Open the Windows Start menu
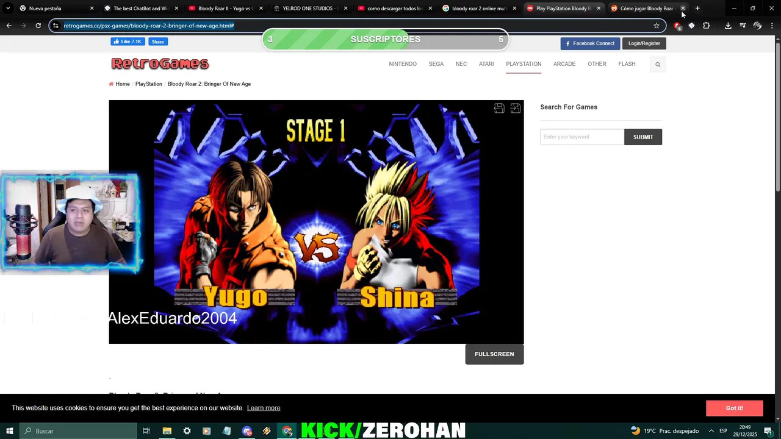 [x=9, y=431]
